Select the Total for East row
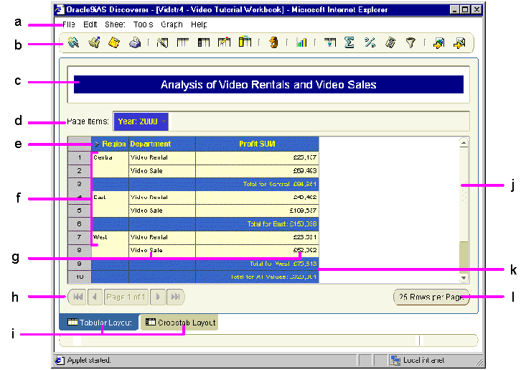This screenshot has height=370, width=526. 205,224
